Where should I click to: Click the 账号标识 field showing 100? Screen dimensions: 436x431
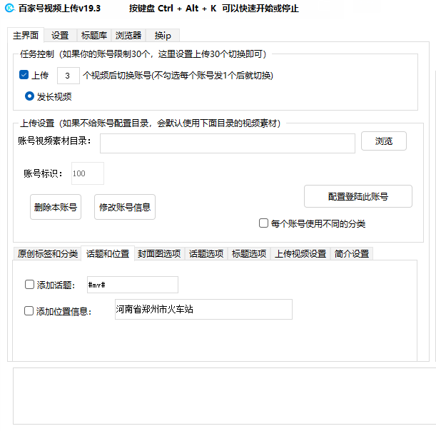coord(88,173)
